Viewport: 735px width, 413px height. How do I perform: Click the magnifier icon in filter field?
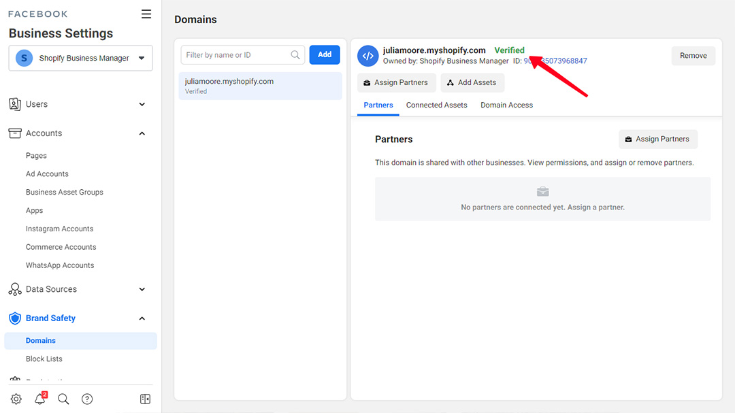click(x=295, y=55)
